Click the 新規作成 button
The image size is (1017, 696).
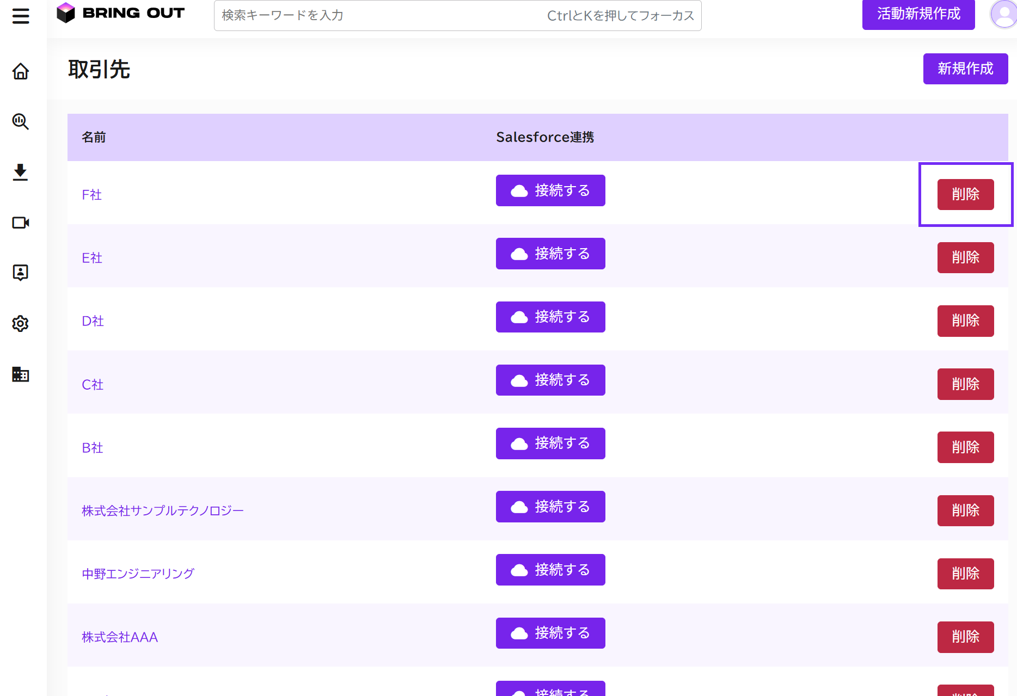[x=965, y=69]
